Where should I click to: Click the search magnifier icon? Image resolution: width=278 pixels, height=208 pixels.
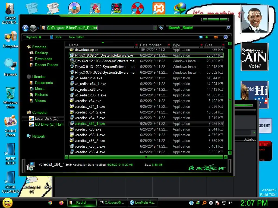228,28
